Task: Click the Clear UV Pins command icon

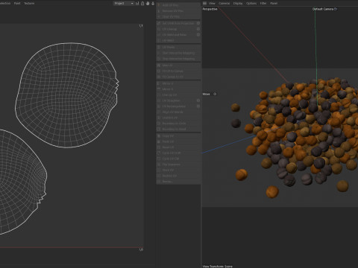Action: 159,16
